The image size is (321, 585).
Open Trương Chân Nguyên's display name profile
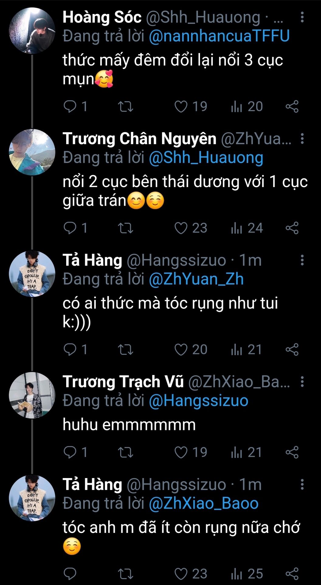[139, 139]
